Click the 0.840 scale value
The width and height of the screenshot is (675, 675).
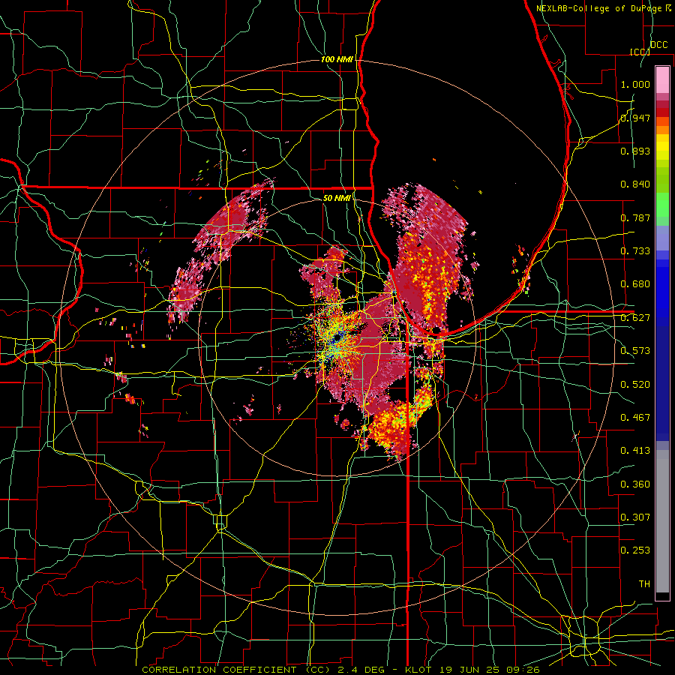635,184
